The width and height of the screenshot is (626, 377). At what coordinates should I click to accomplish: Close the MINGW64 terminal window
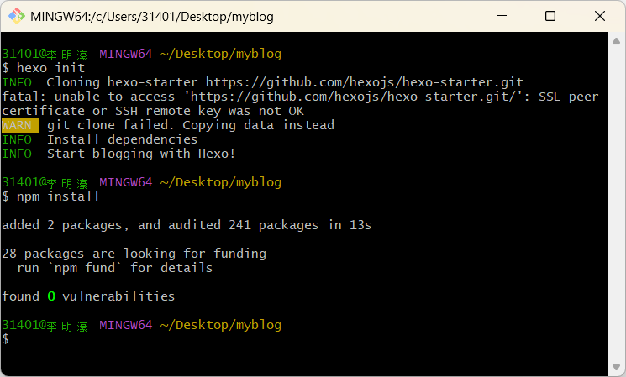[x=597, y=16]
